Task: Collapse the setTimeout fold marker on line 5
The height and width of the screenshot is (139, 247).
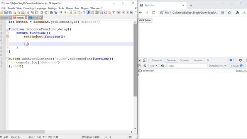Action: click(x=7, y=37)
